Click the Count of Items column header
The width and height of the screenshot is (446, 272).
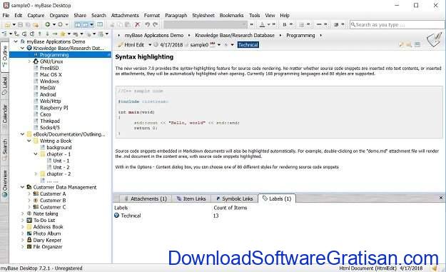pyautogui.click(x=230, y=208)
